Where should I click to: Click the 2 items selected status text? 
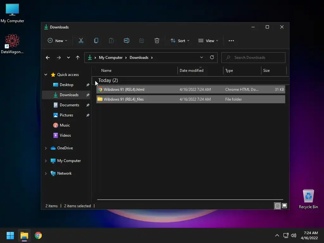pyautogui.click(x=78, y=206)
